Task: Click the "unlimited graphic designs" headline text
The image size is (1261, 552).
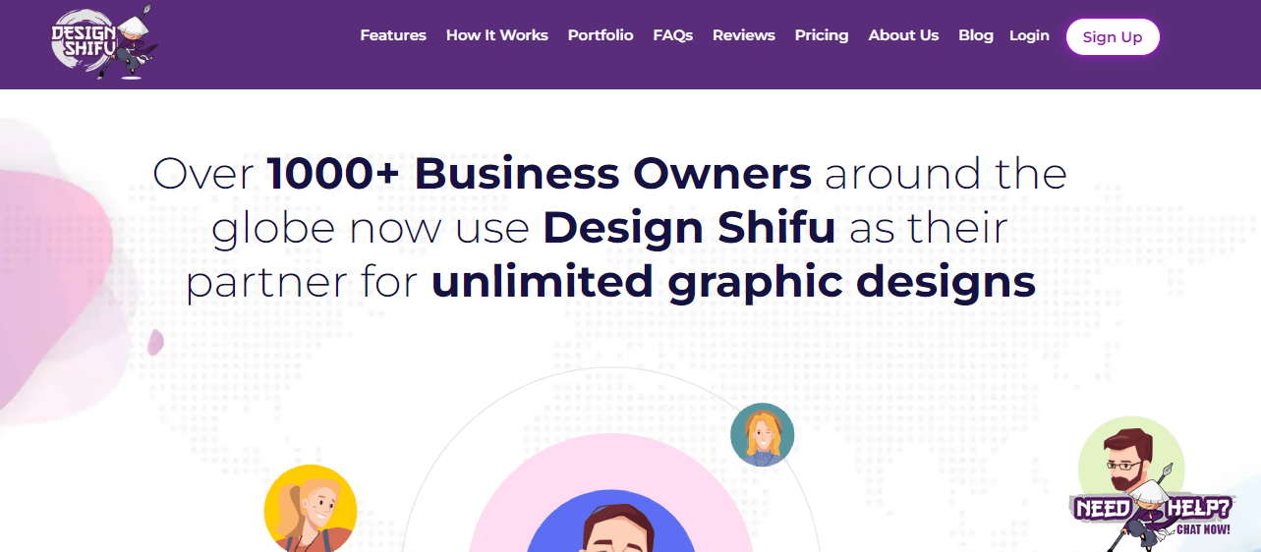Action: pyautogui.click(x=733, y=282)
